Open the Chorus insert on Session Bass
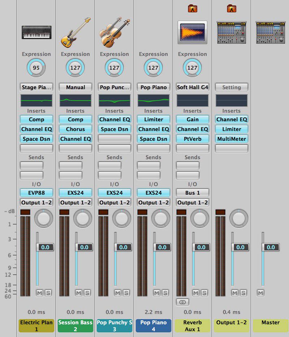The width and height of the screenshot is (289, 337). [x=75, y=129]
